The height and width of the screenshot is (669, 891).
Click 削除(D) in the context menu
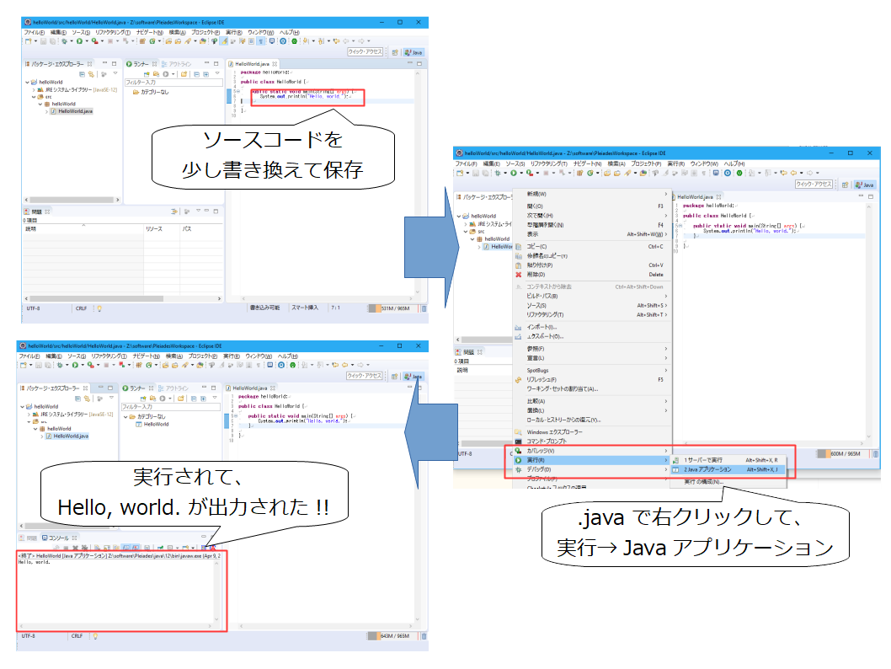591,275
